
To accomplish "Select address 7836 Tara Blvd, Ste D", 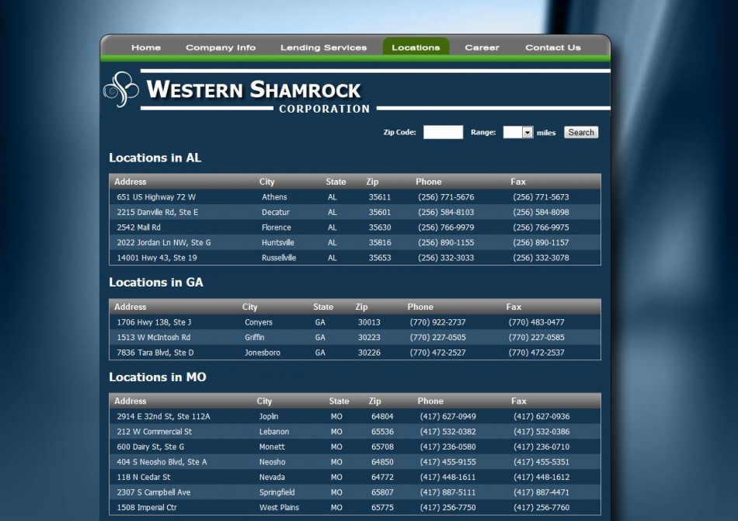I will tap(155, 353).
